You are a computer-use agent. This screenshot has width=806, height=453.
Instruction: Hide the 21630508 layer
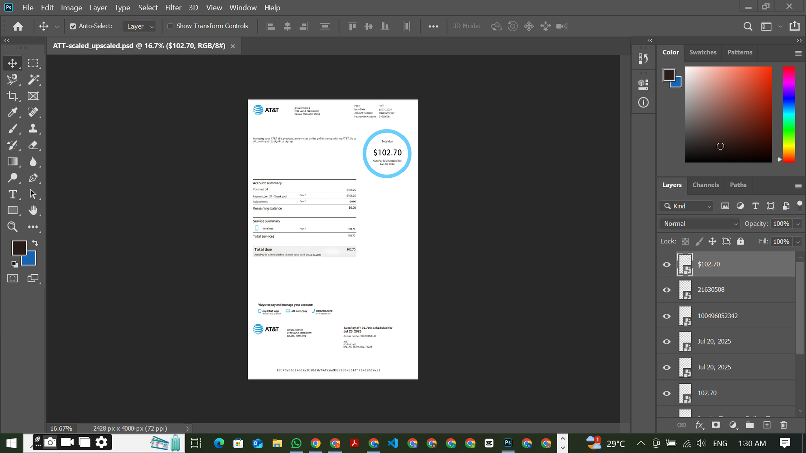click(667, 290)
